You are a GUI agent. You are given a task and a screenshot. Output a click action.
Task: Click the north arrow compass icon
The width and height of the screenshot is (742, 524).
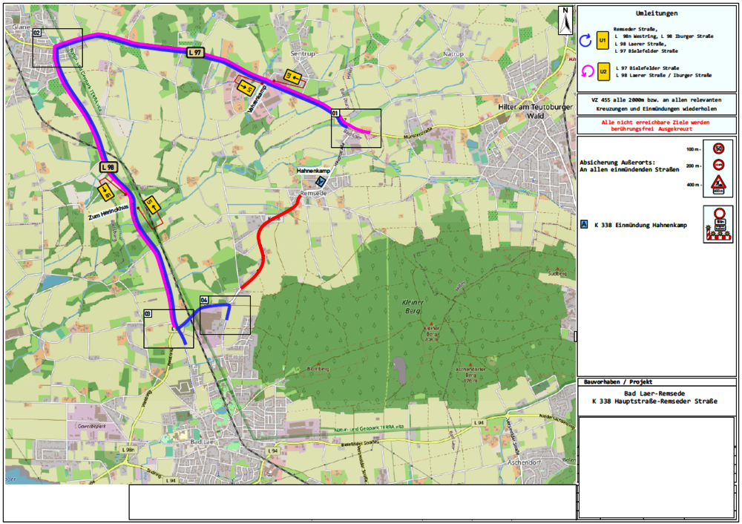pos(565,20)
